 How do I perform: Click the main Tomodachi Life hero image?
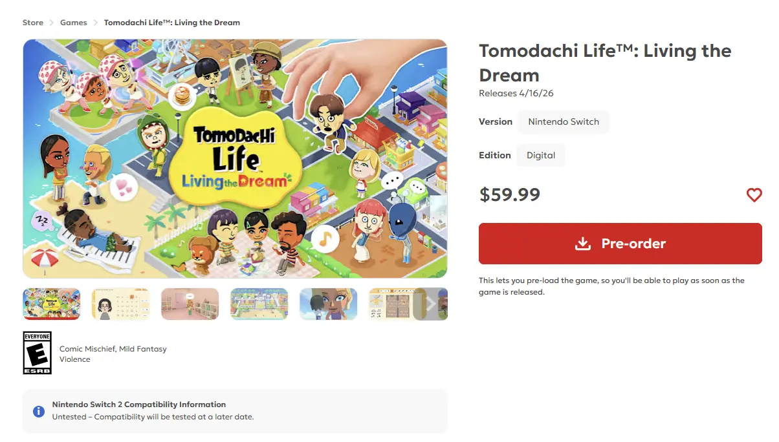point(235,158)
